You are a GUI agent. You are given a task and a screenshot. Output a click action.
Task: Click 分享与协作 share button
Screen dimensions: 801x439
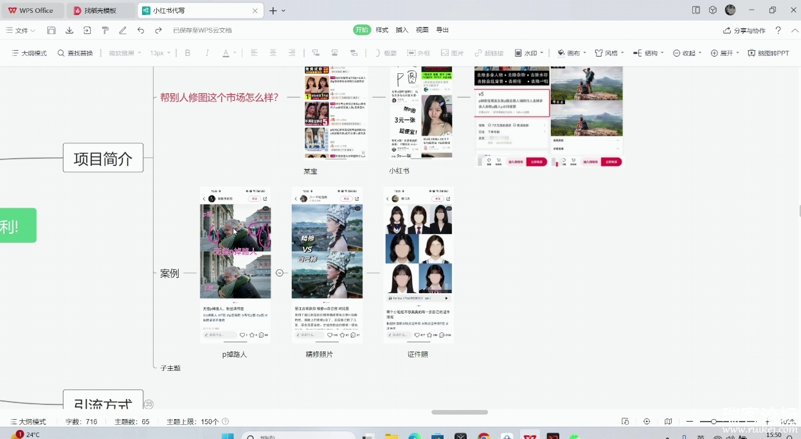click(744, 30)
